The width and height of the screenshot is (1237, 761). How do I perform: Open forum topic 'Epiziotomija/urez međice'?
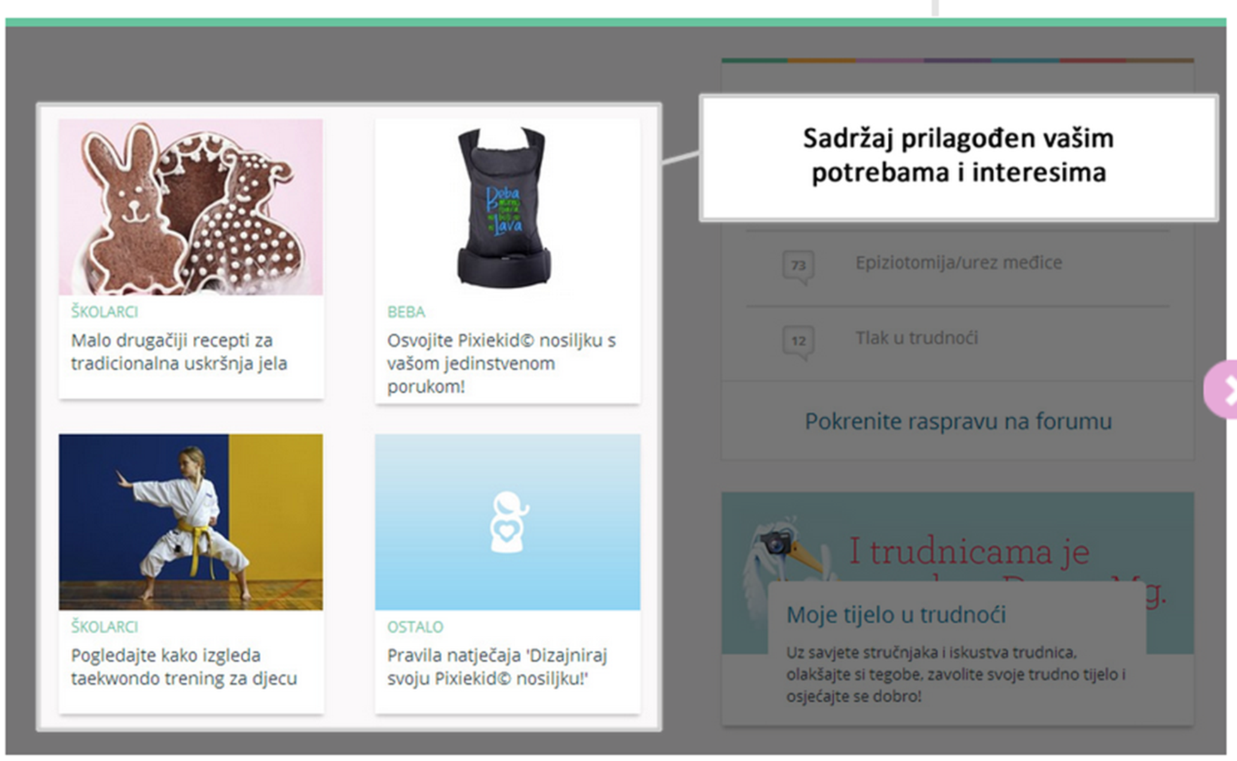(958, 263)
